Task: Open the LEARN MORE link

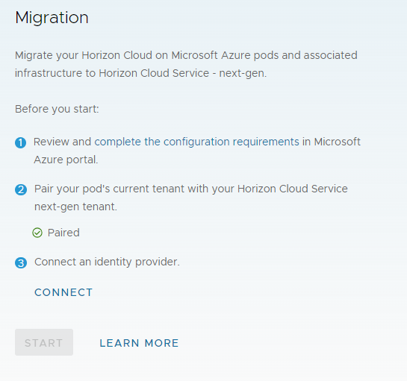Action: [139, 343]
